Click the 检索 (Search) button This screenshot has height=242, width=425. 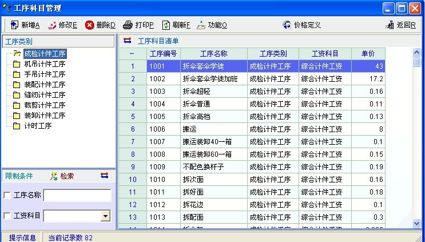[x=62, y=176]
